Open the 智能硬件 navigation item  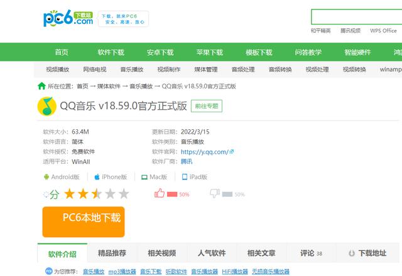point(357,52)
